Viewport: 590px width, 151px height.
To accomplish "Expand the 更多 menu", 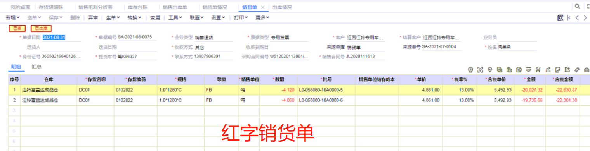I will click(x=262, y=18).
